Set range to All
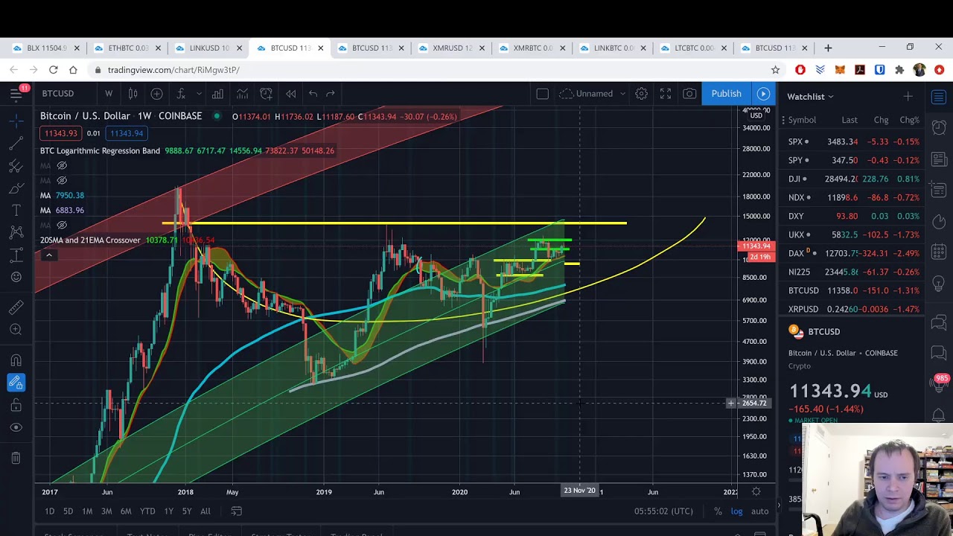Image resolution: width=953 pixels, height=536 pixels. coord(205,511)
